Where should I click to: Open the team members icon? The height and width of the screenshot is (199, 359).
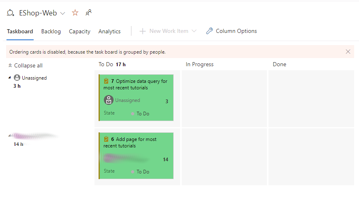point(88,13)
